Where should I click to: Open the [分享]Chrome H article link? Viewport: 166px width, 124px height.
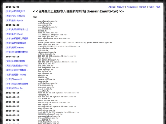(14, 79)
